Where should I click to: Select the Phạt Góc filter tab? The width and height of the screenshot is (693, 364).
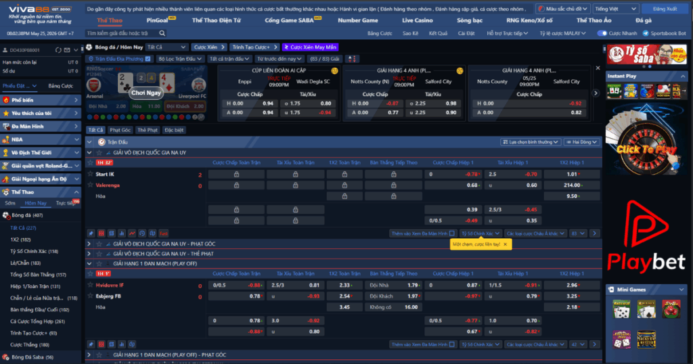click(120, 130)
